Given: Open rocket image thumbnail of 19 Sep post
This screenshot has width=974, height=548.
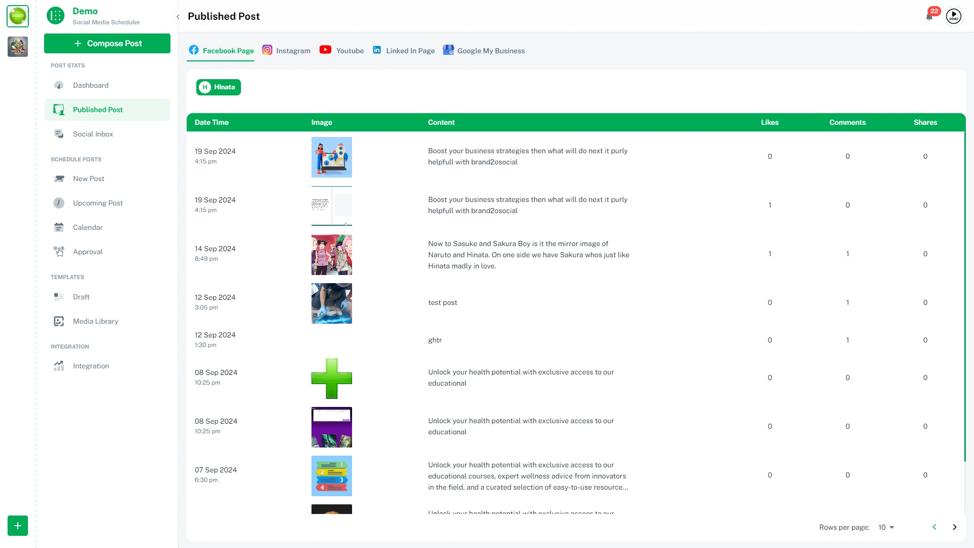Looking at the screenshot, I should [x=332, y=157].
